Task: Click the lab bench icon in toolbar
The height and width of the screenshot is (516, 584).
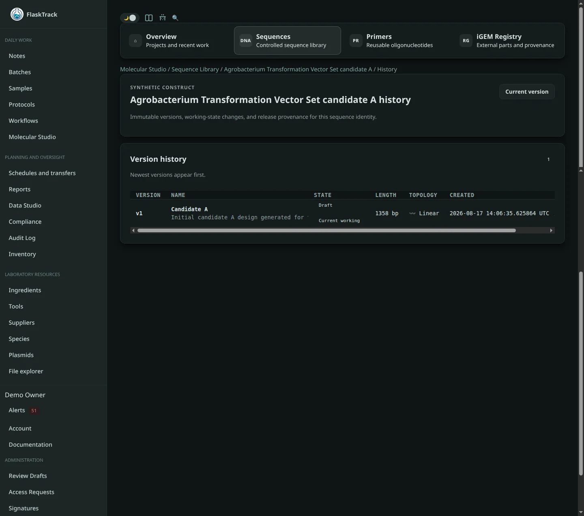Action: point(163,18)
